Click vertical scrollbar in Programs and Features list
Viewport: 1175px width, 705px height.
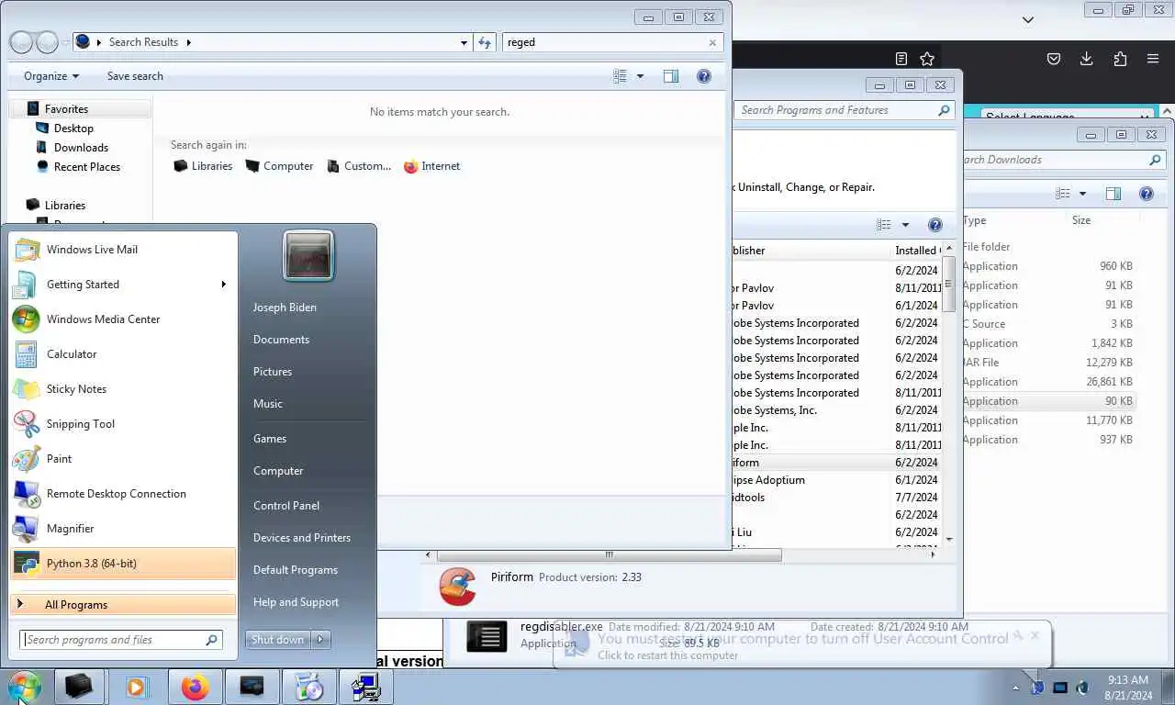tap(949, 285)
